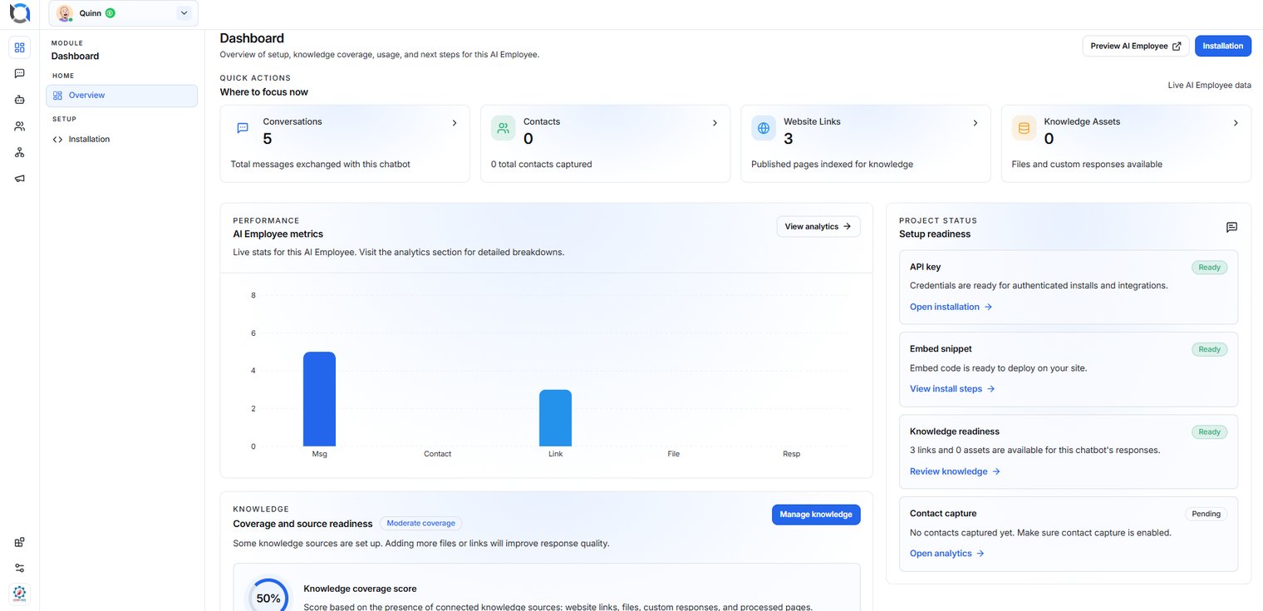The image size is (1263, 611).
Task: Click the Knowledge Assets database icon
Action: tap(1024, 128)
